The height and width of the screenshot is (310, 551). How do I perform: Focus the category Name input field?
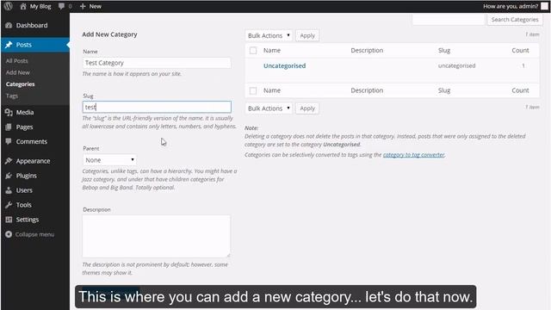[157, 63]
